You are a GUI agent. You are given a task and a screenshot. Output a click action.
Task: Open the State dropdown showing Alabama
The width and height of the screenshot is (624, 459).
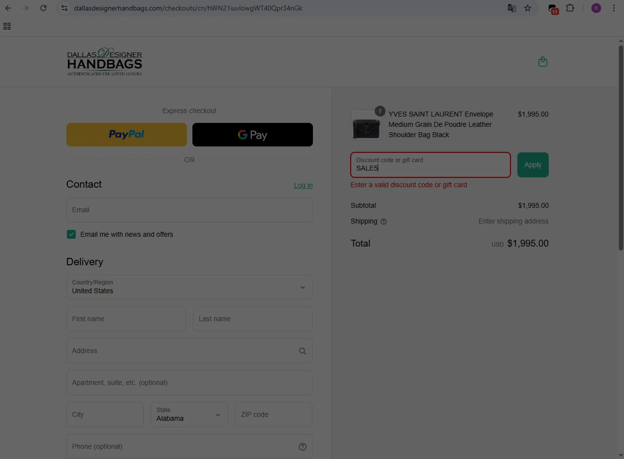tap(189, 414)
